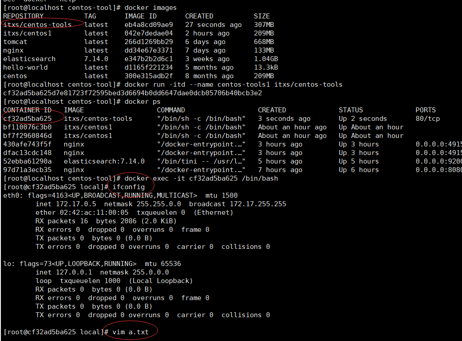Screen dimensions: 462x341
Task: Select image ID d1165f221234
Action: 148,67
